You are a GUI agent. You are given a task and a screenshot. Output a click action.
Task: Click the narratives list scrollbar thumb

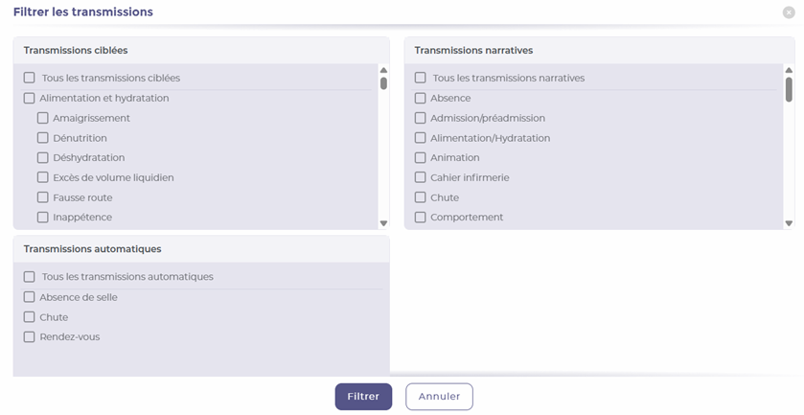coord(789,89)
